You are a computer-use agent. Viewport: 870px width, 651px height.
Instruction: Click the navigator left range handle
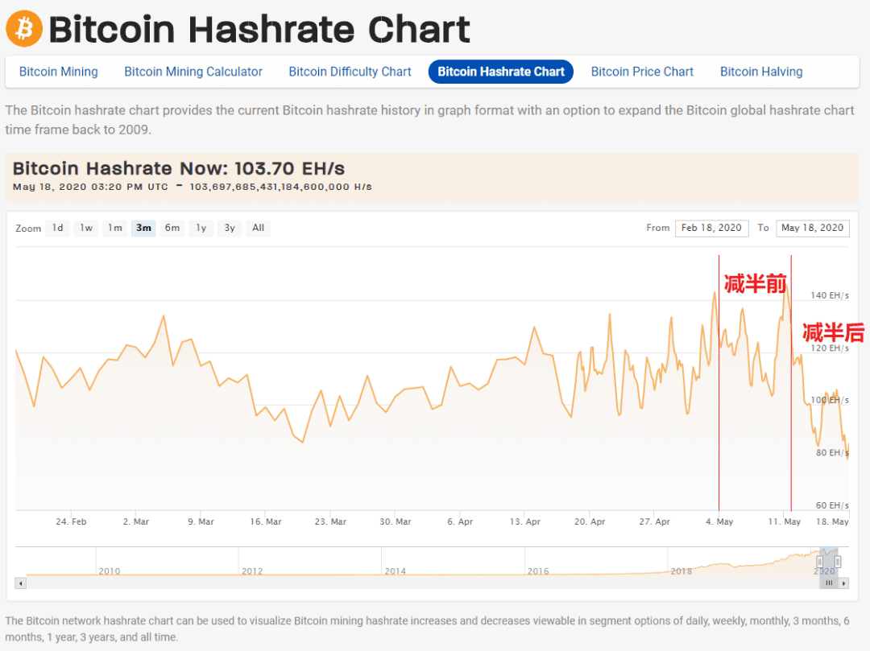coord(819,562)
